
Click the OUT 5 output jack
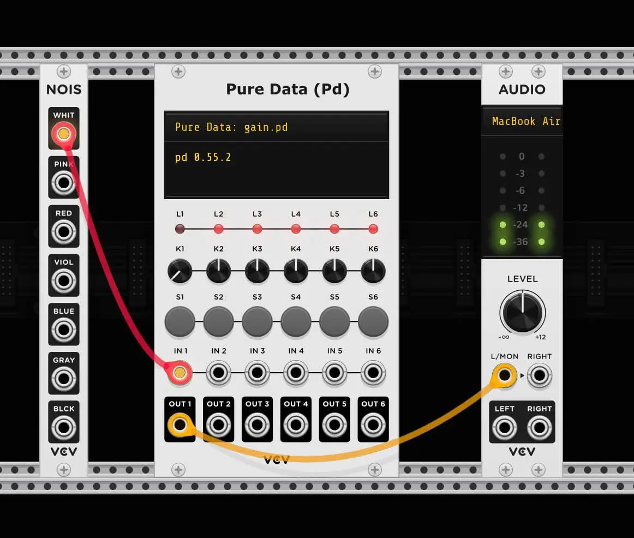pyautogui.click(x=334, y=425)
